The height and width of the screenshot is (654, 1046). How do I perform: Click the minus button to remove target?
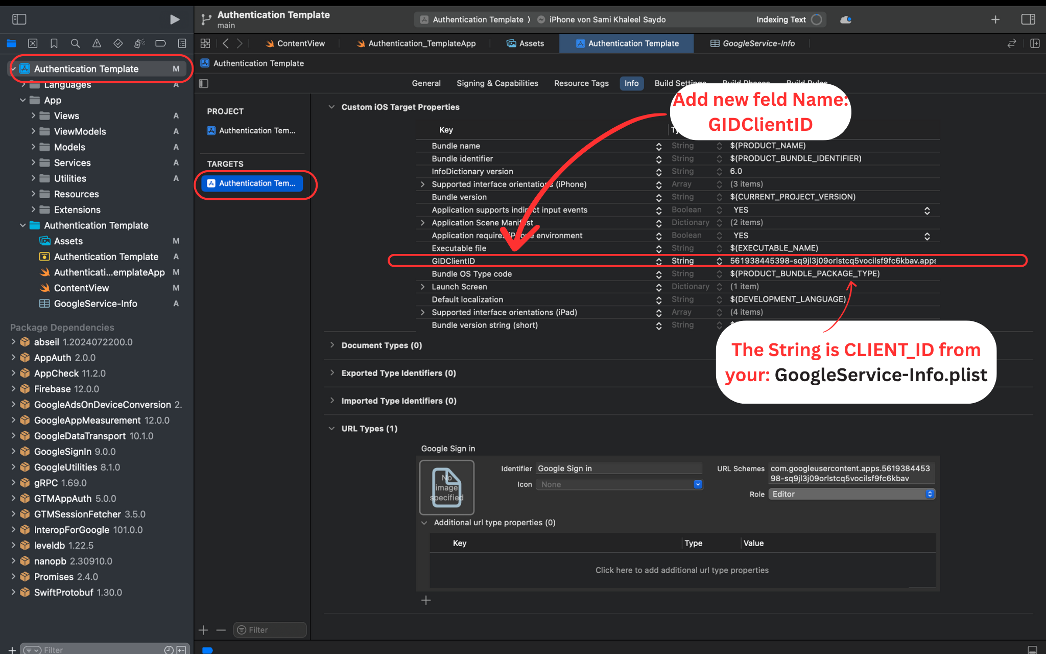[x=221, y=630]
